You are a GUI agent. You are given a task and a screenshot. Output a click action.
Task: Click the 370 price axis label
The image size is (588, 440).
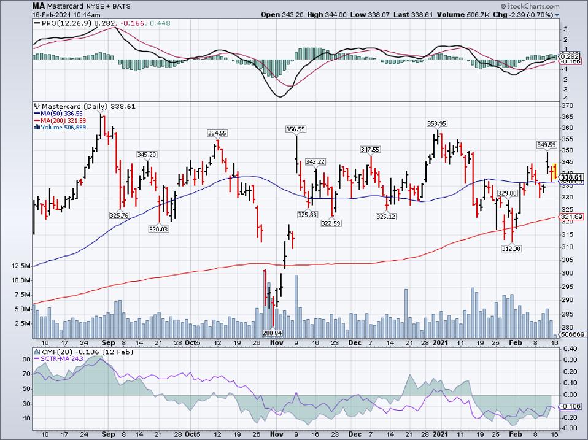568,106
